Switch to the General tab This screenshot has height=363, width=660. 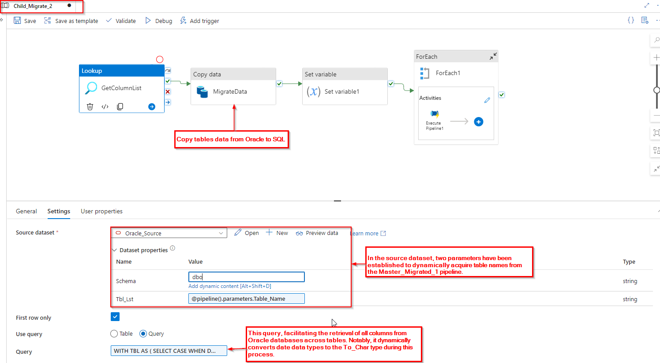[x=26, y=211]
